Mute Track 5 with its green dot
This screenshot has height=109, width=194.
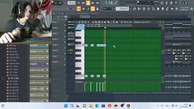click(65, 48)
